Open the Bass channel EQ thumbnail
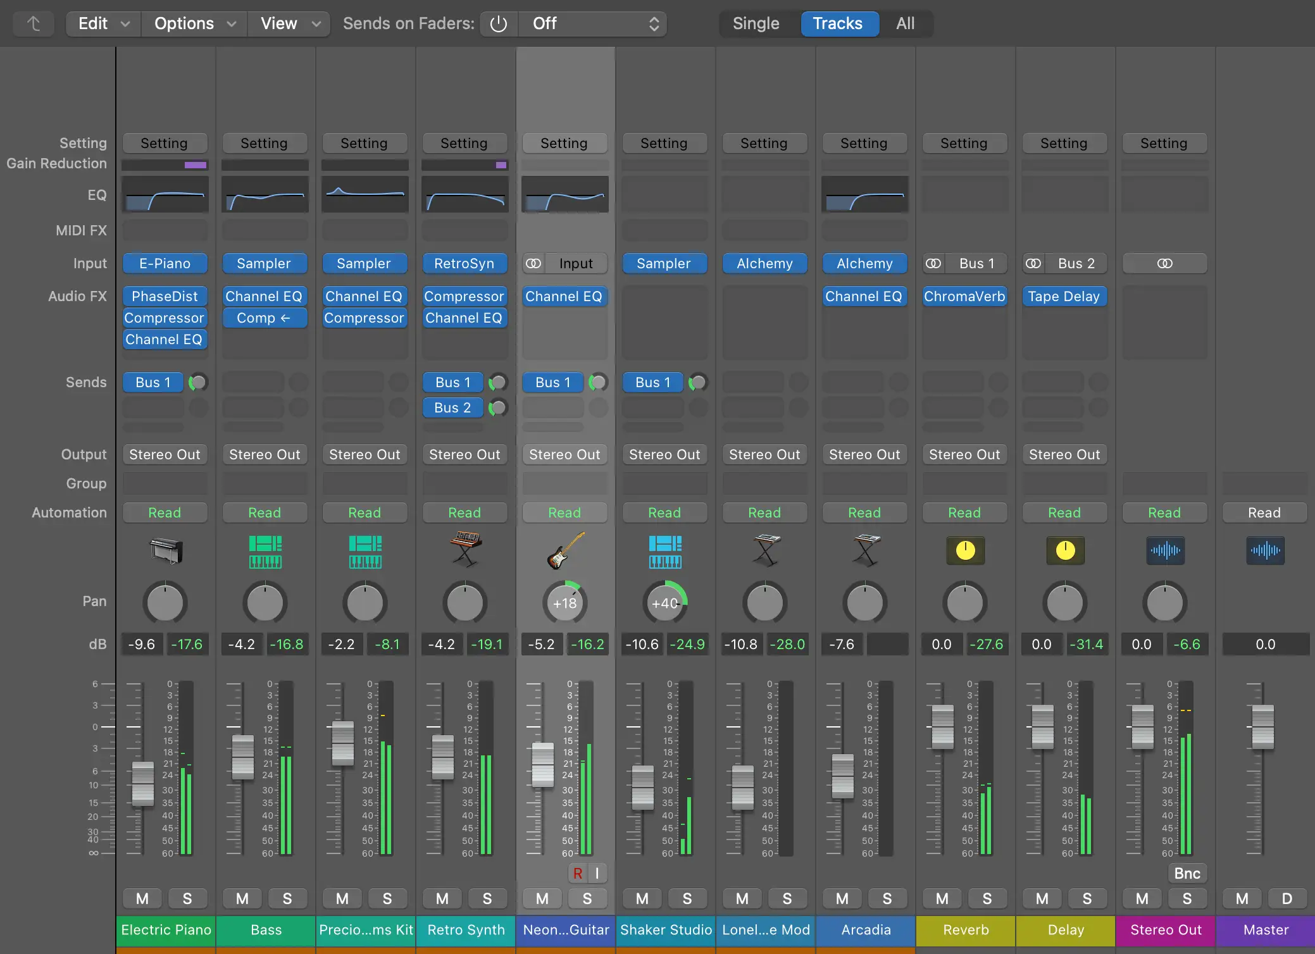 click(265, 194)
